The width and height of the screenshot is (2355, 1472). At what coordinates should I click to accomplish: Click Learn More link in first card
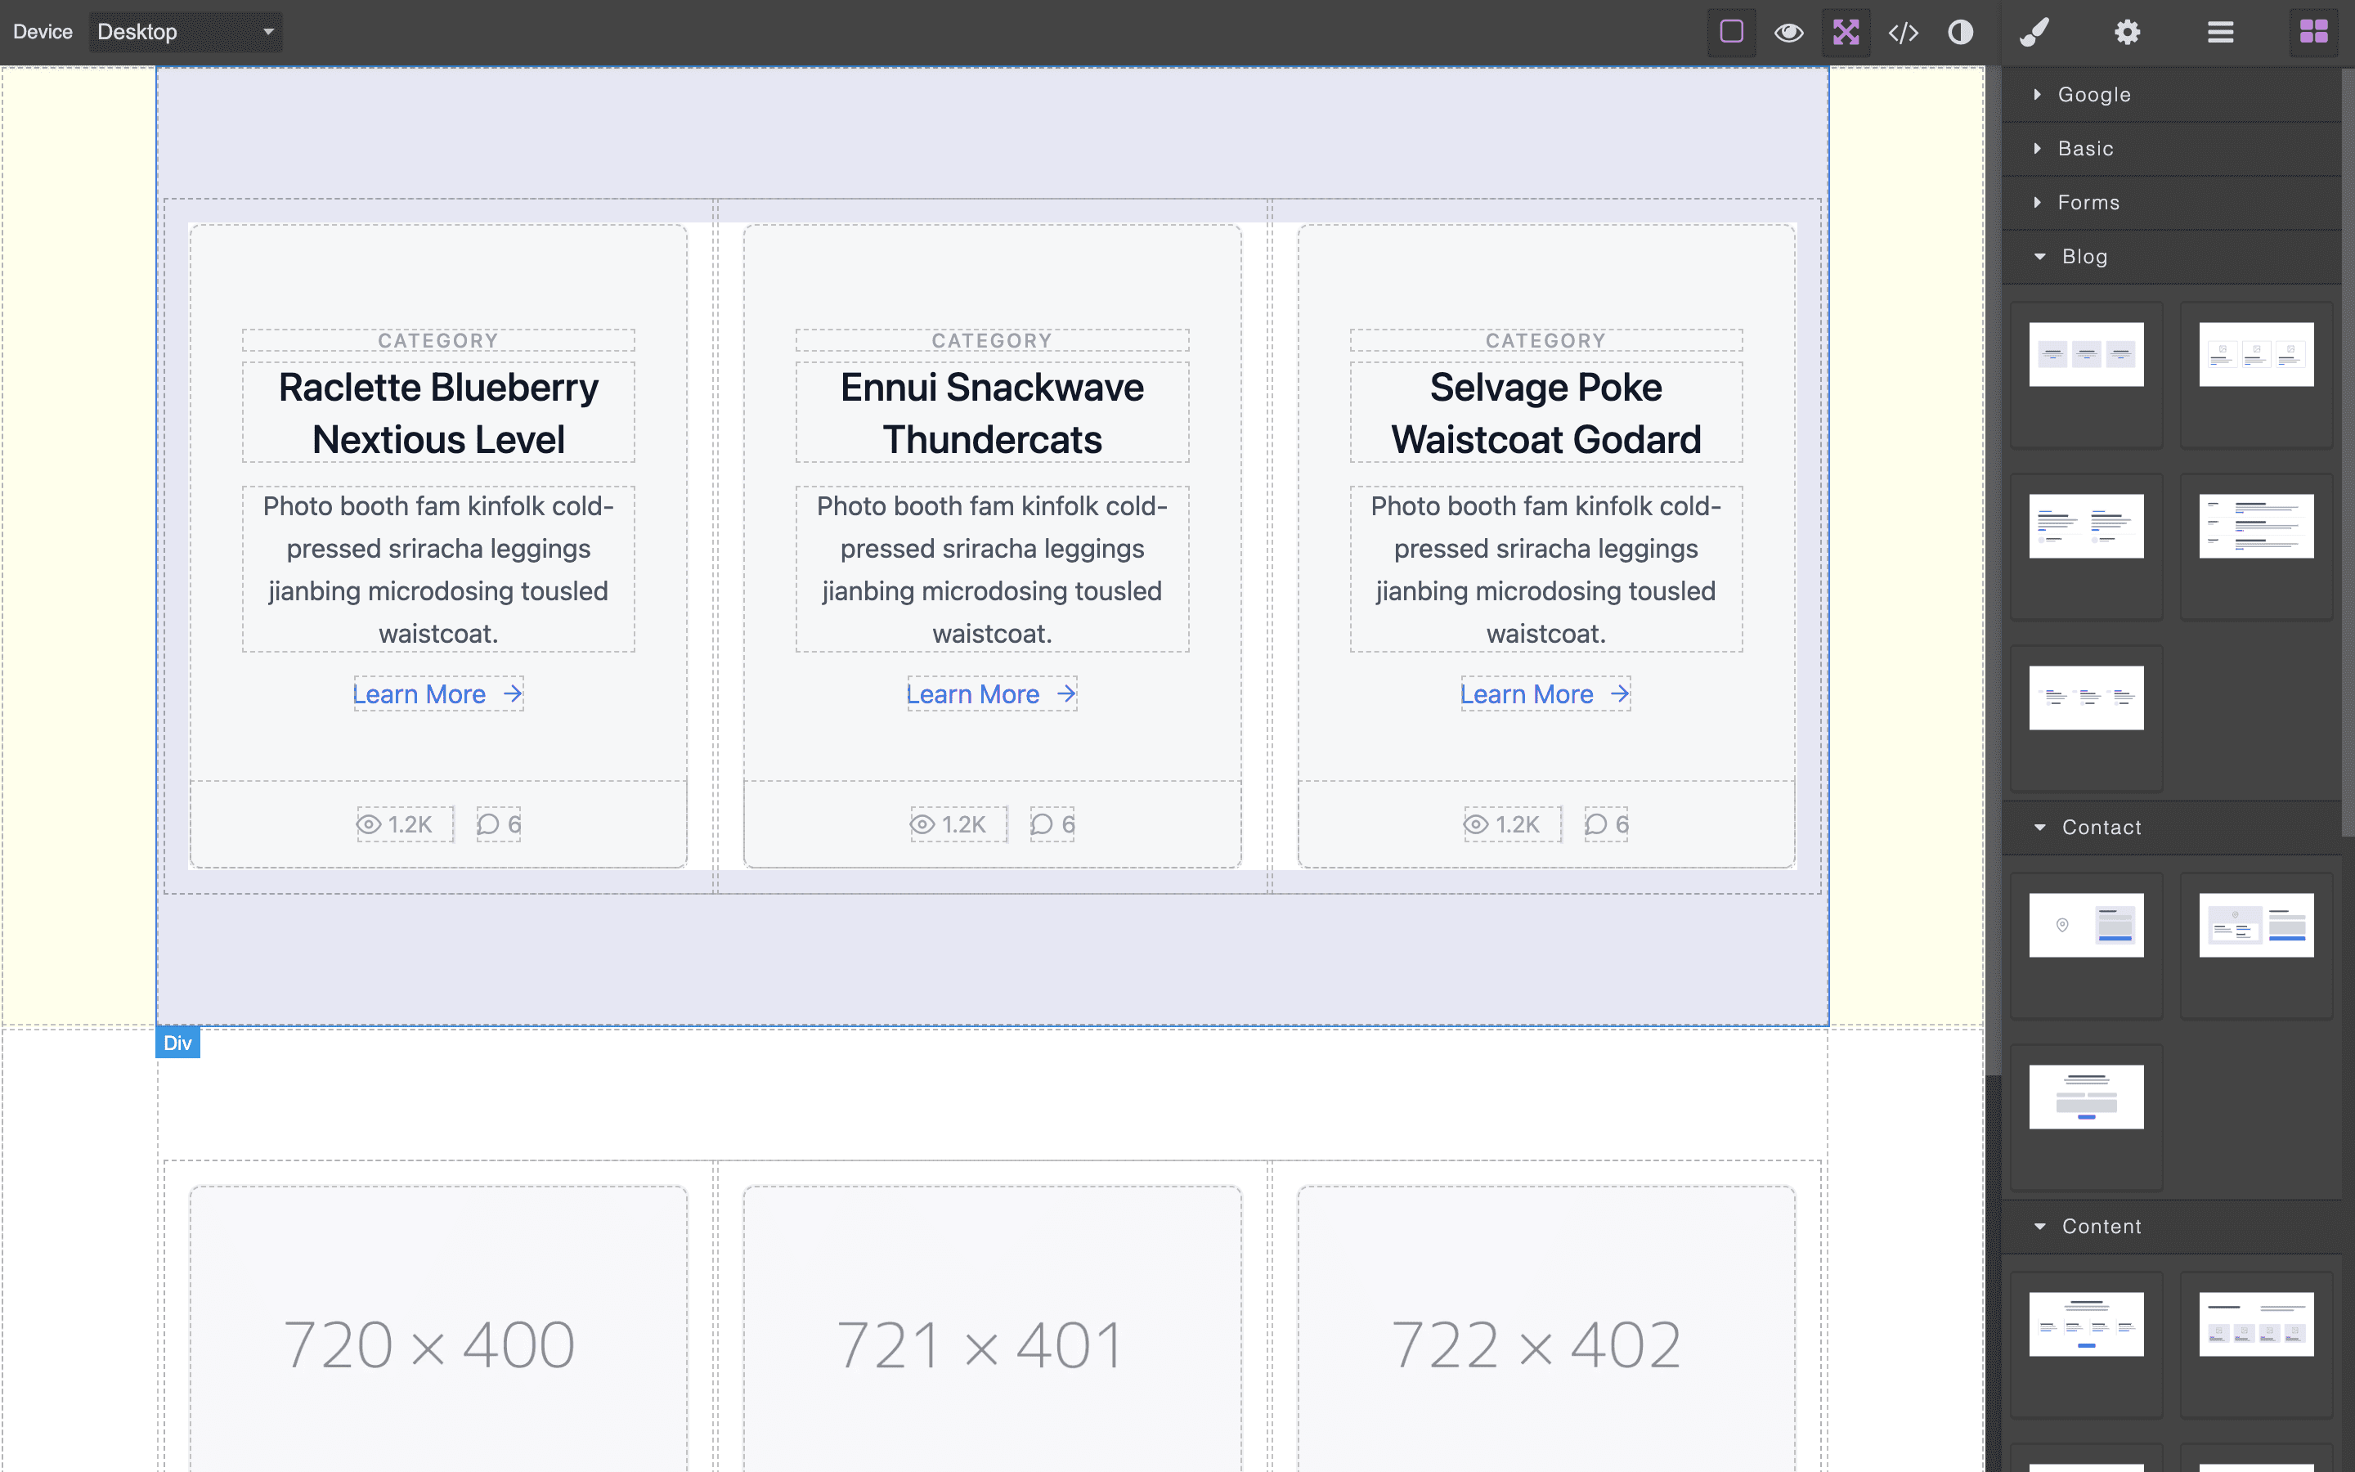coord(436,692)
